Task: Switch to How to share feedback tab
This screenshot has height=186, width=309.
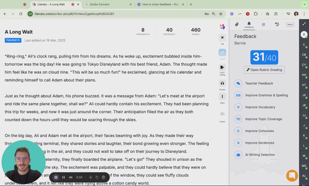Action: click(161, 4)
